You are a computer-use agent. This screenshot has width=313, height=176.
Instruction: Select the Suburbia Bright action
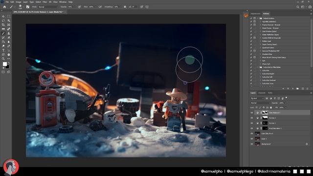click(268, 74)
